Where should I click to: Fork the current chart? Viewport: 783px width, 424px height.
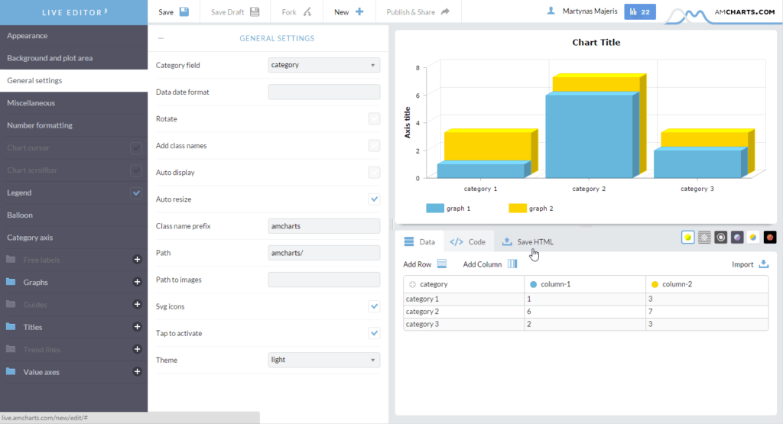point(296,12)
